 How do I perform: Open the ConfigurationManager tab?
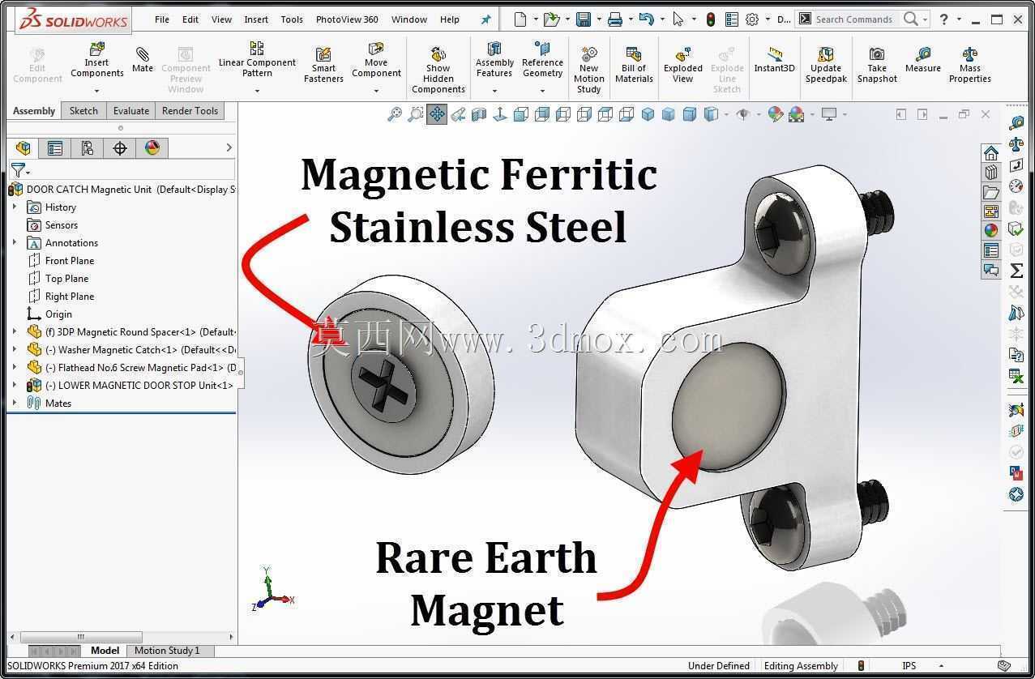point(88,147)
